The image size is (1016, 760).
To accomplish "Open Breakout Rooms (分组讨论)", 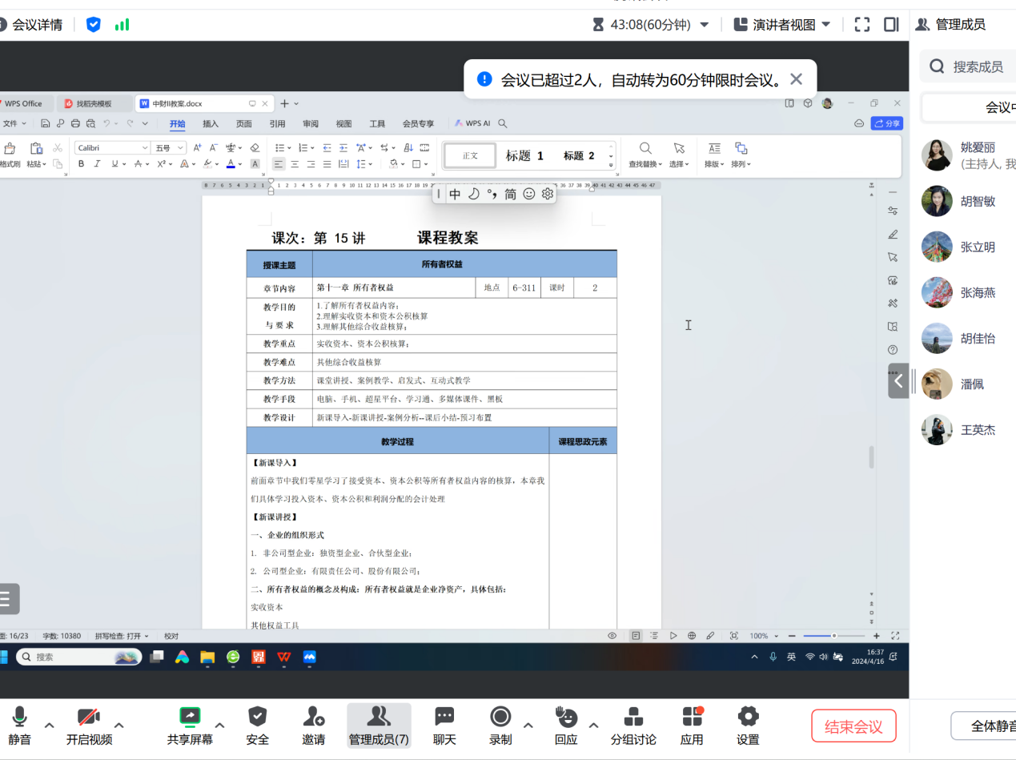I will [633, 716].
